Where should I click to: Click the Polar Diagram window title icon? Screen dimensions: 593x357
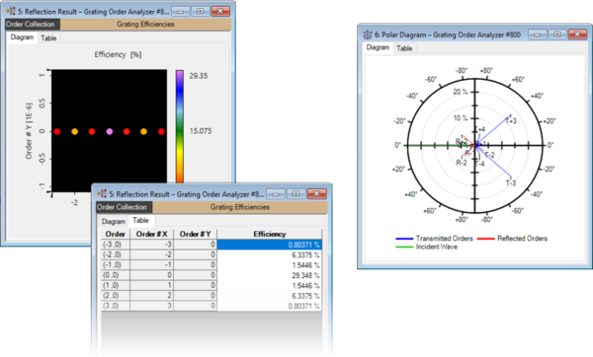tap(368, 35)
